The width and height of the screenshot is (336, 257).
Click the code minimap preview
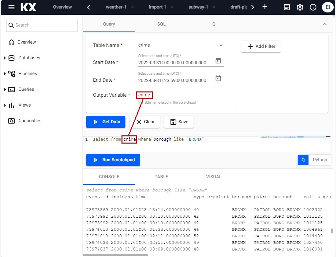293,137
